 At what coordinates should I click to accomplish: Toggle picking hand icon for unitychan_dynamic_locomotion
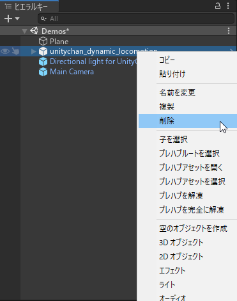15,51
